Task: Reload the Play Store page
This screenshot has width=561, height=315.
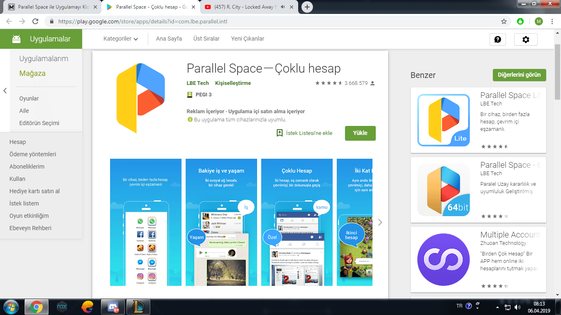Action: click(35, 21)
